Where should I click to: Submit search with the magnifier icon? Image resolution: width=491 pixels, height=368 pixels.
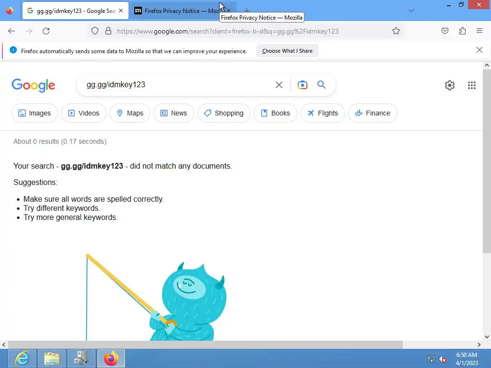point(321,84)
